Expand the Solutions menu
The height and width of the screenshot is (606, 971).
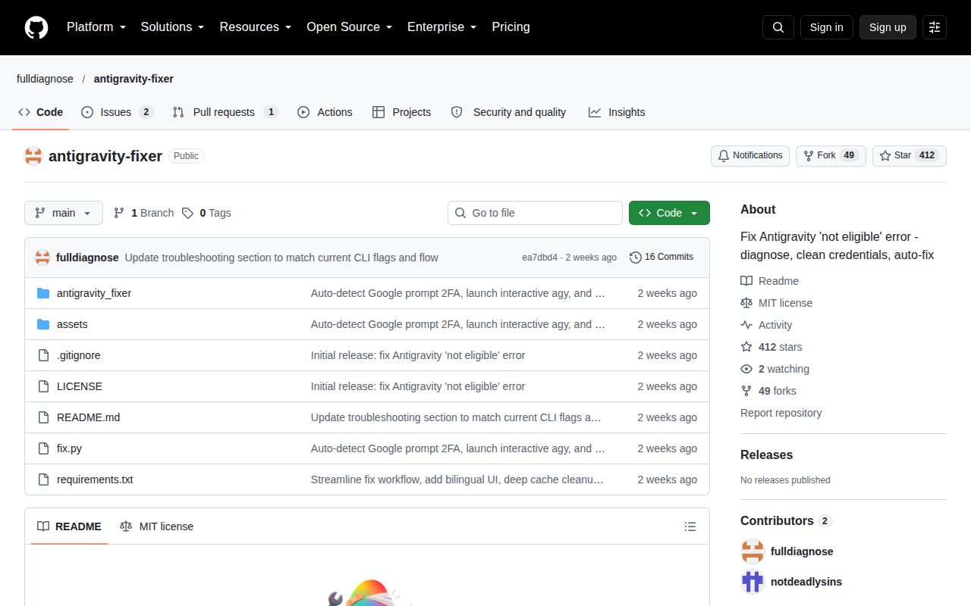coord(172,27)
